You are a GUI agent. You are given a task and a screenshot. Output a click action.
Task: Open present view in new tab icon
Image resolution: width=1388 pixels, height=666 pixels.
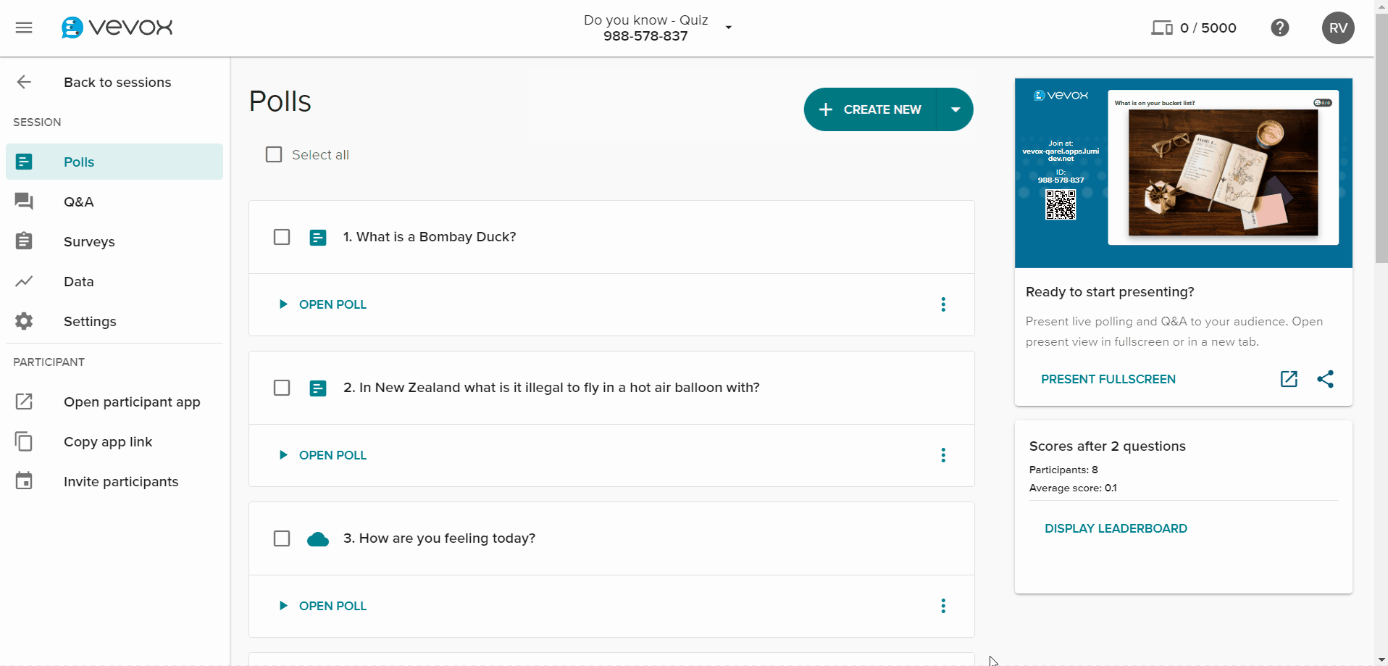pos(1289,379)
